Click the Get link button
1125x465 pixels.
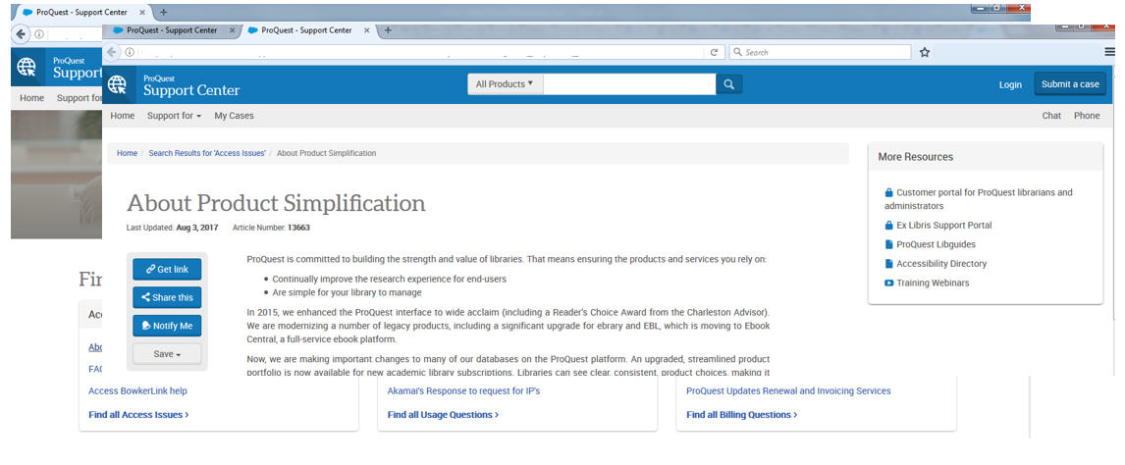coord(167,270)
